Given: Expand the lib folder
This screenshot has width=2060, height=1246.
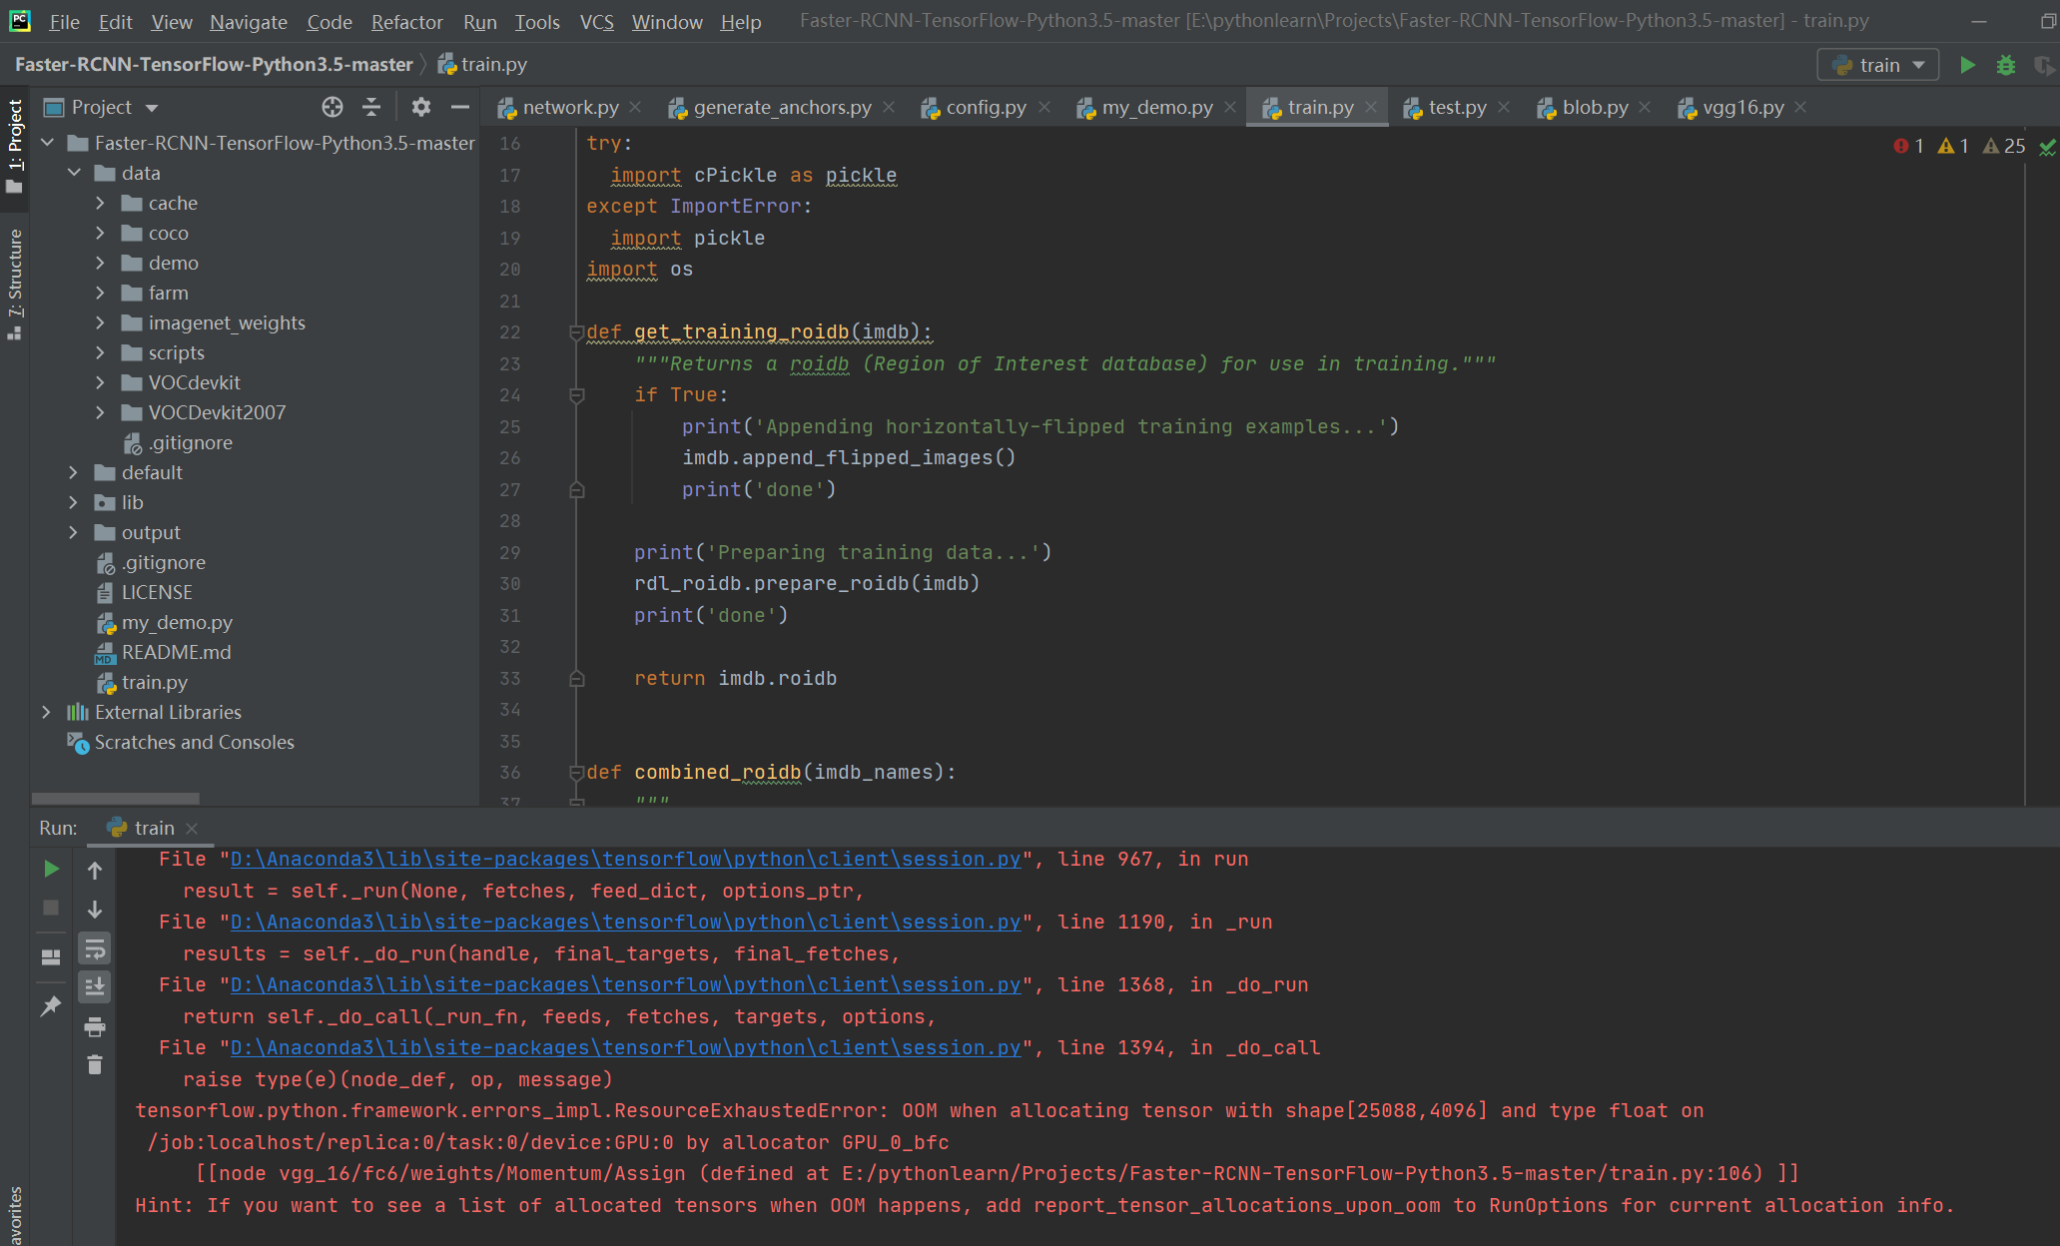Looking at the screenshot, I should pos(73,502).
